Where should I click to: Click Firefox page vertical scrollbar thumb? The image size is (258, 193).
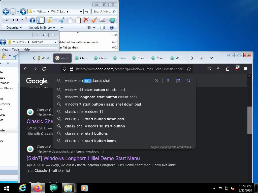(x=249, y=120)
